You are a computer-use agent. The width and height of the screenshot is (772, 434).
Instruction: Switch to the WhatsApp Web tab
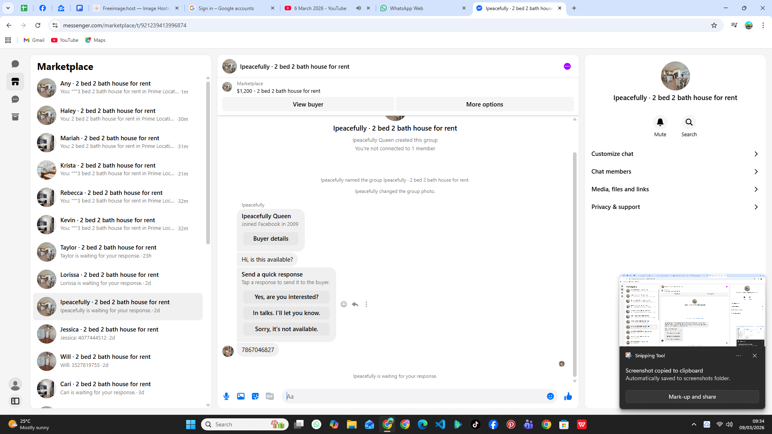coord(420,8)
